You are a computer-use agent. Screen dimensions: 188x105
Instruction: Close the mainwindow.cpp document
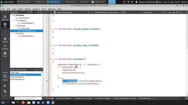point(91,12)
